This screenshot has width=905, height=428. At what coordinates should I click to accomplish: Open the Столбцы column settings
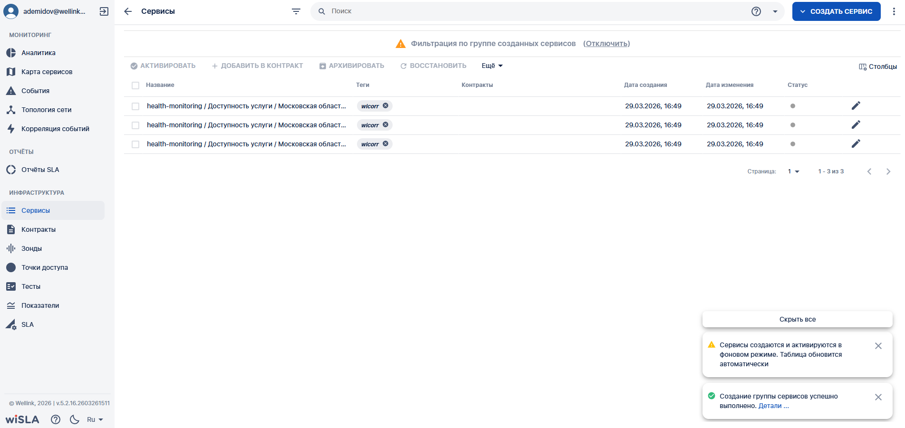[878, 67]
